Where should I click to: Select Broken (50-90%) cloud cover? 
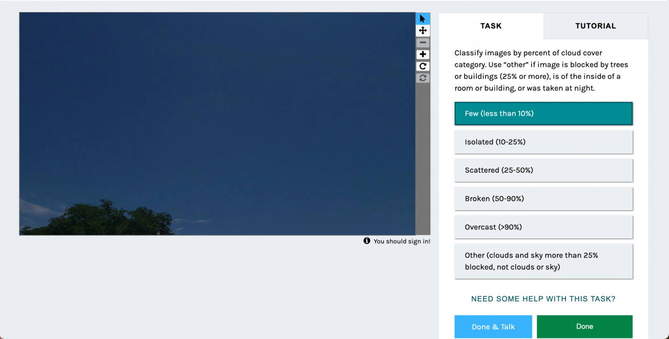click(x=544, y=199)
